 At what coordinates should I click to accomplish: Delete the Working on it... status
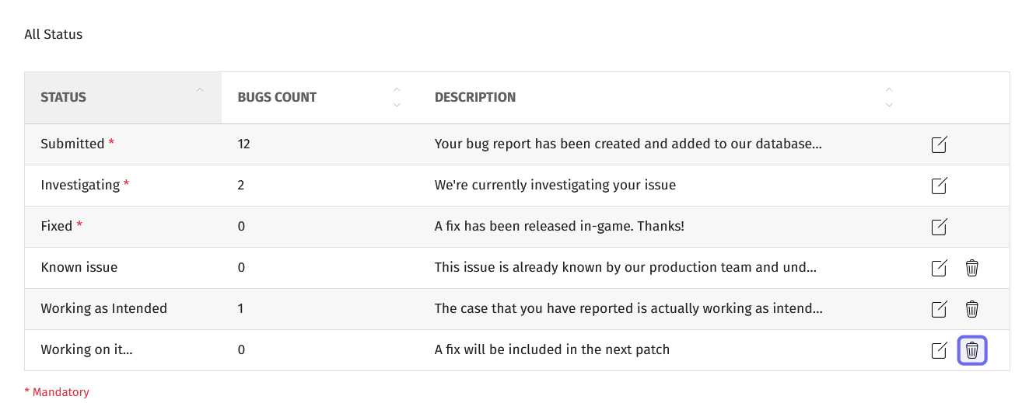(971, 350)
